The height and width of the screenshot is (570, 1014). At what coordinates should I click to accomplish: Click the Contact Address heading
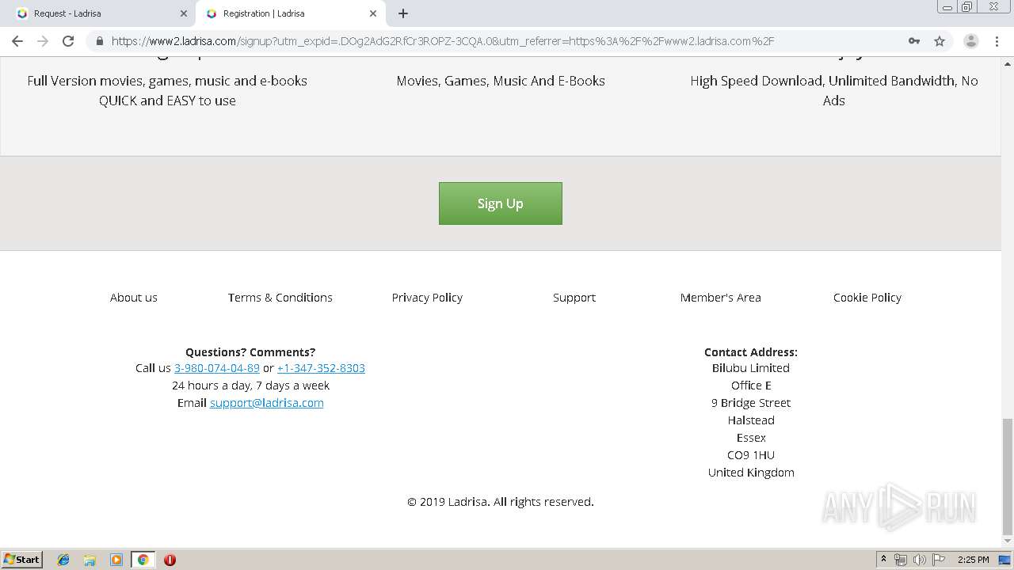point(751,352)
